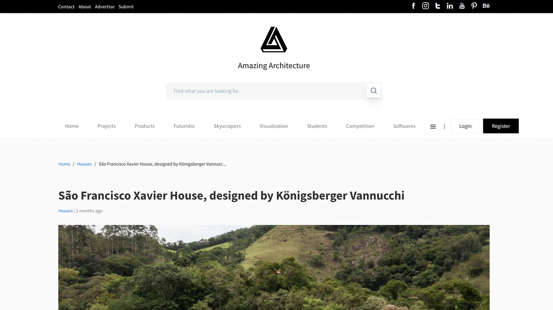Focus the 'Find what you are looking for' field

pos(266,91)
